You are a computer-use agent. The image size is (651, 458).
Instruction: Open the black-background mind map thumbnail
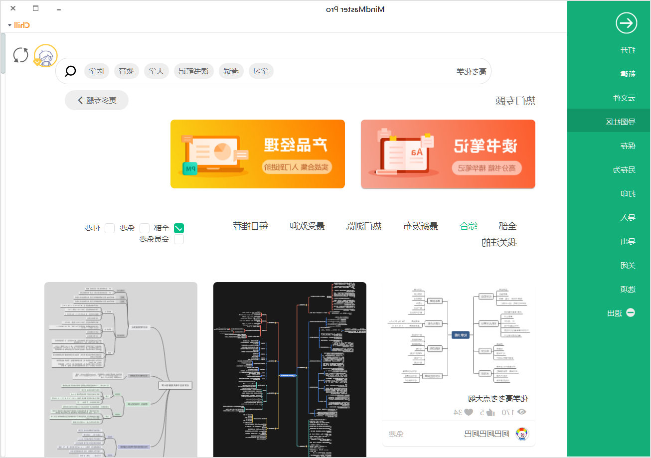290,369
